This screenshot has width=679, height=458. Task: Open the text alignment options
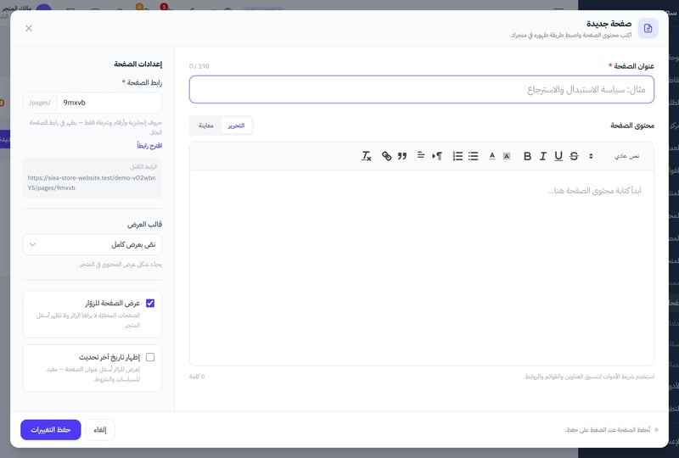tap(420, 155)
